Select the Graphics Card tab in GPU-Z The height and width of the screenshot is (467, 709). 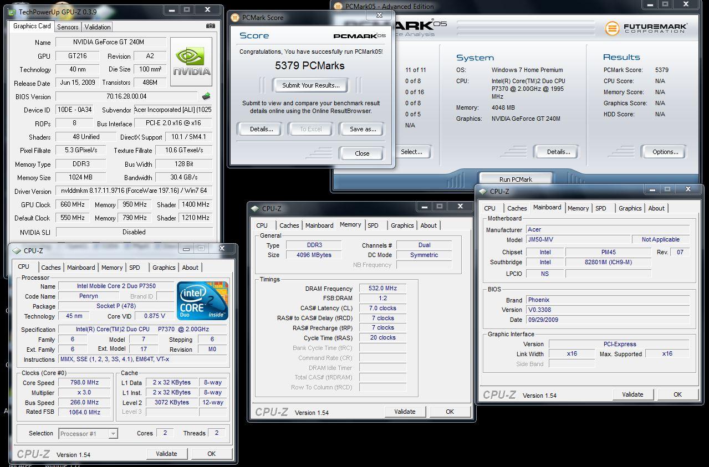coord(32,26)
